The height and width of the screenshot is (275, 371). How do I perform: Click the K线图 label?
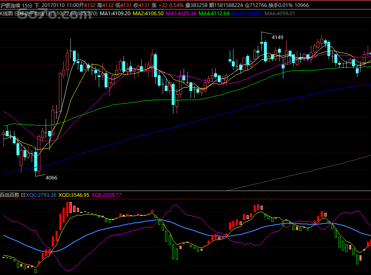coord(7,14)
